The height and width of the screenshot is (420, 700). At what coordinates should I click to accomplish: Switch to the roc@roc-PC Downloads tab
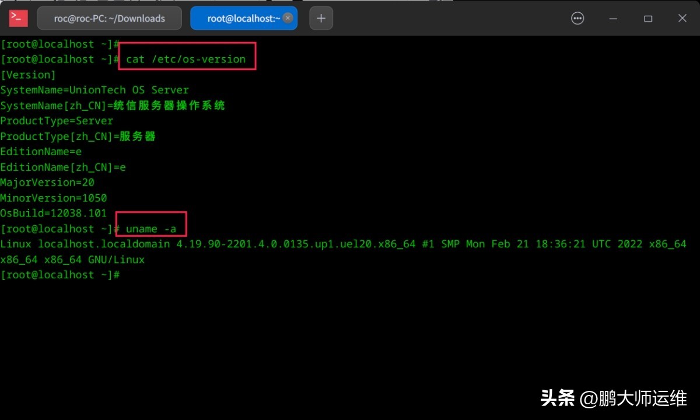(109, 18)
